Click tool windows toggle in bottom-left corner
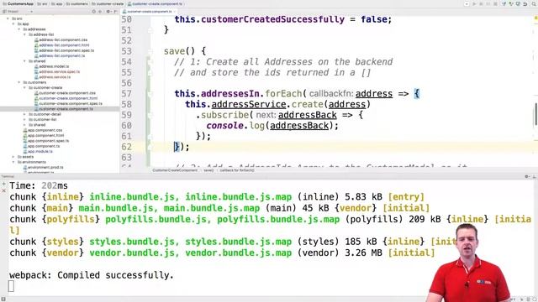538x302 pixels. tap(3, 299)
